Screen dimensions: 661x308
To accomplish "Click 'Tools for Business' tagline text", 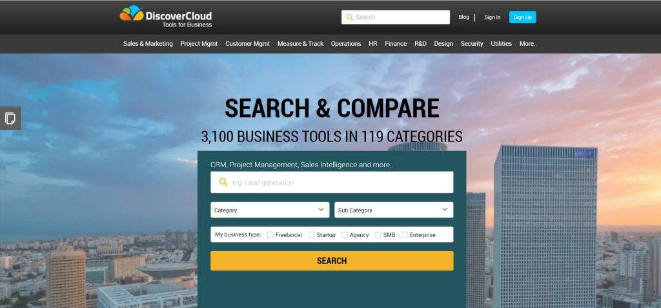I will [x=187, y=25].
